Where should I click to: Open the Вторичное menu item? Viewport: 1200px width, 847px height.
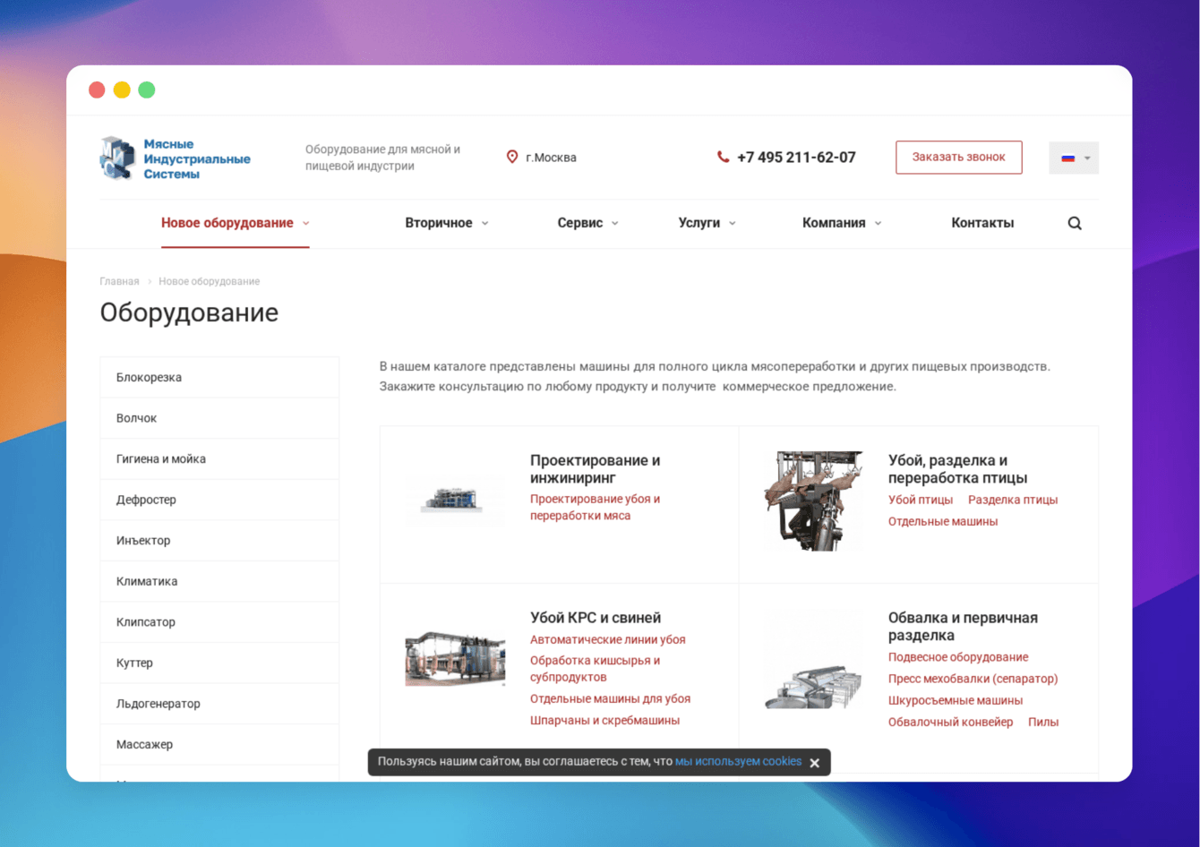click(x=439, y=223)
